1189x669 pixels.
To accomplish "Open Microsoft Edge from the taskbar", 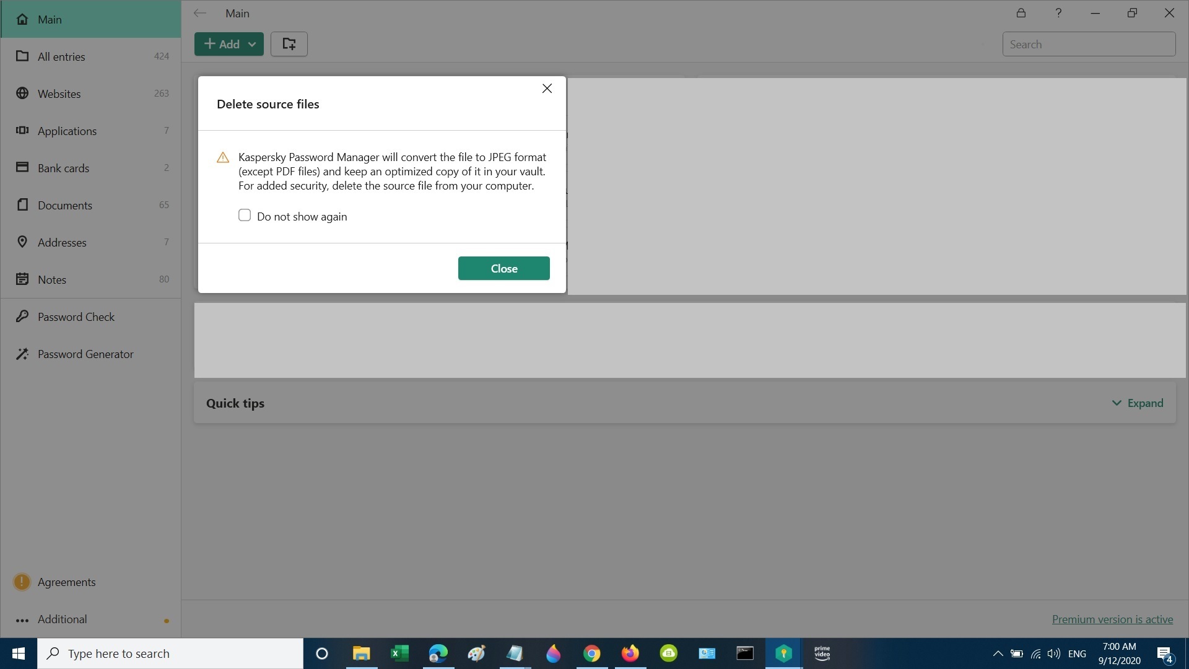I will (438, 654).
